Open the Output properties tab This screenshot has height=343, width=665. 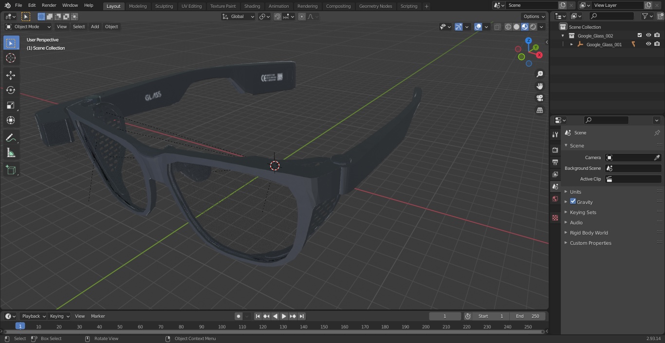pyautogui.click(x=555, y=162)
